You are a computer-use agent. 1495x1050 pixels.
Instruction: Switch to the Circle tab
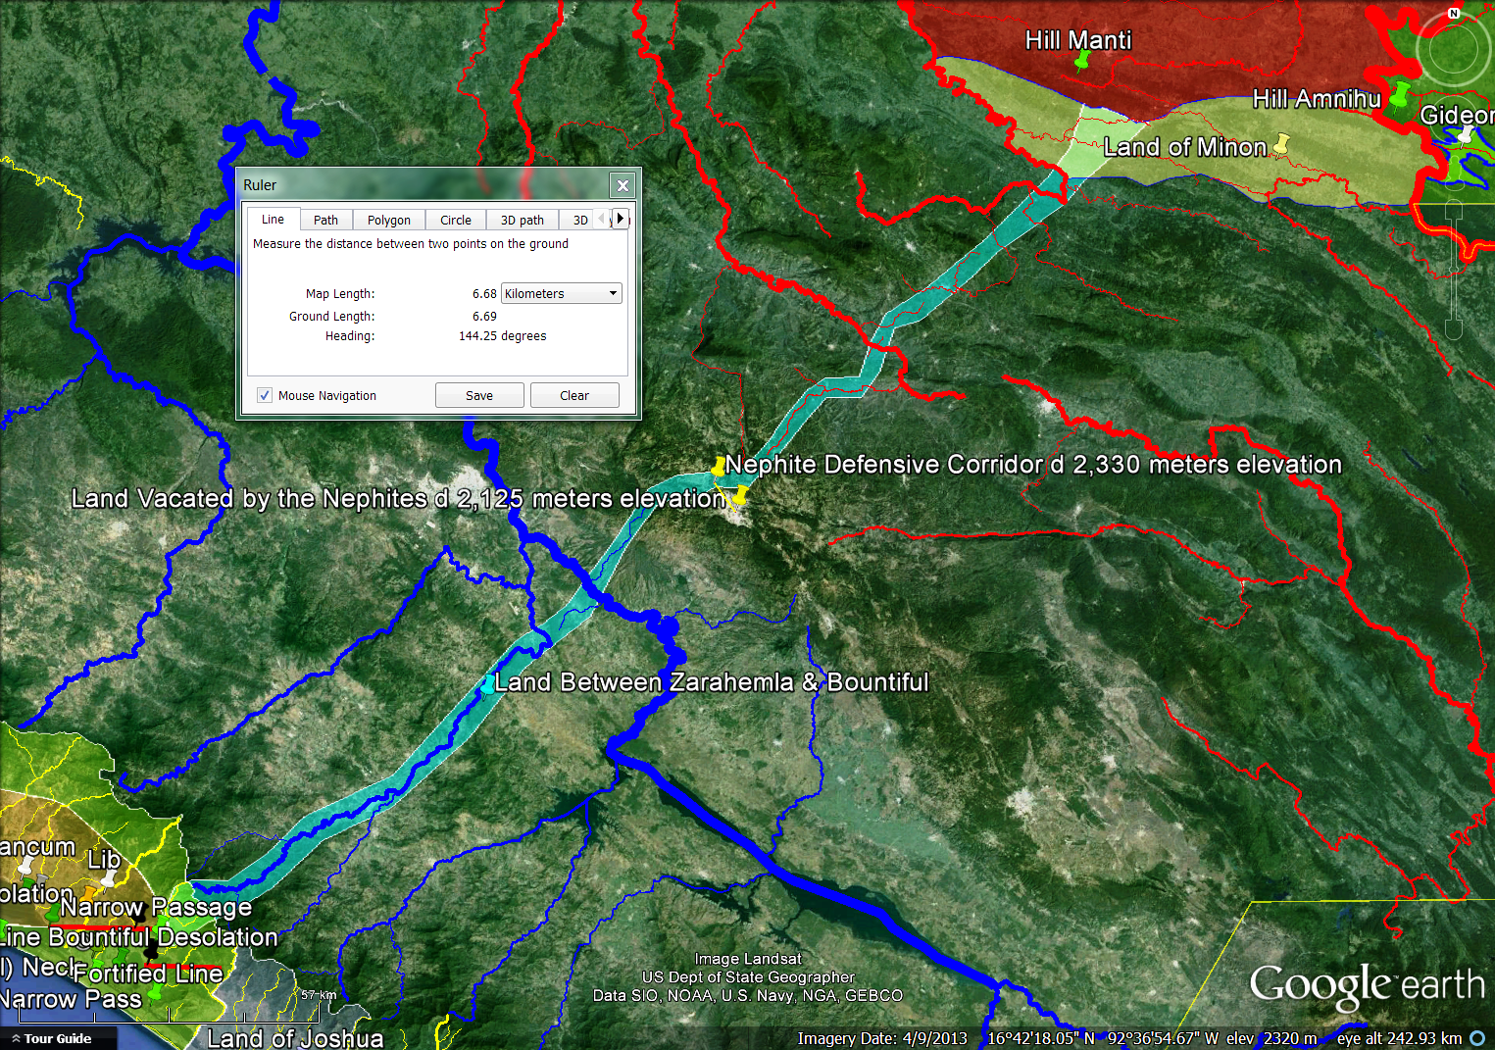(456, 221)
